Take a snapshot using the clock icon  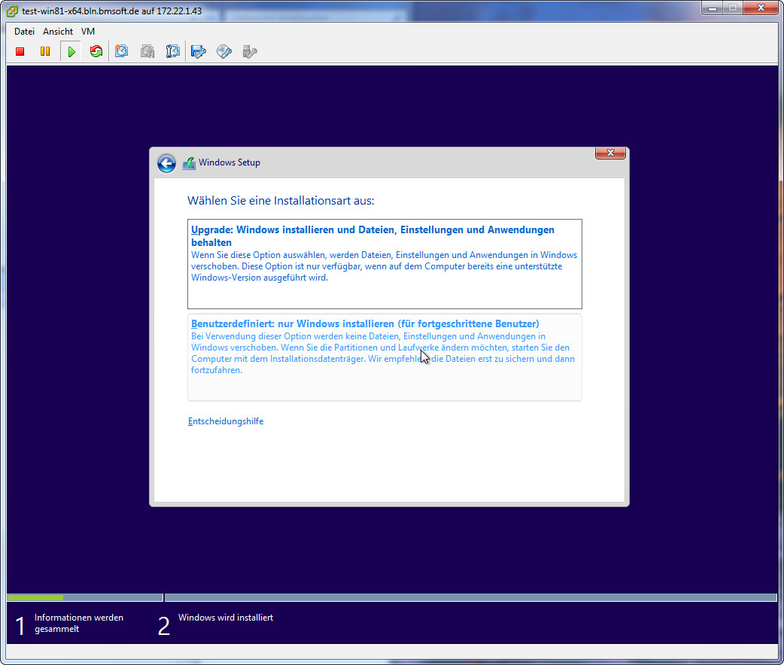(122, 52)
